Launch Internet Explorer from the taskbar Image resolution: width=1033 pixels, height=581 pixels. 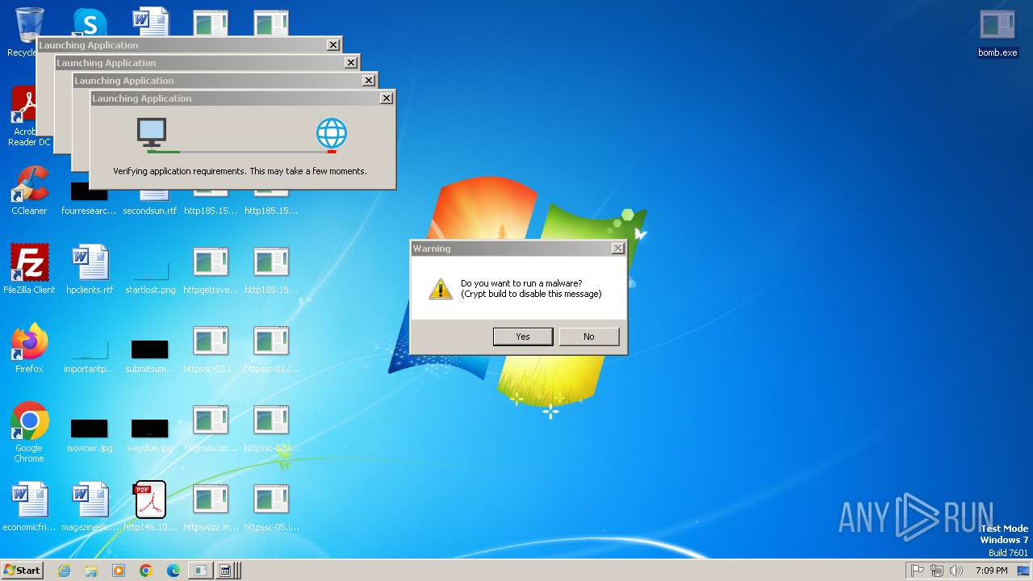pyautogui.click(x=65, y=571)
